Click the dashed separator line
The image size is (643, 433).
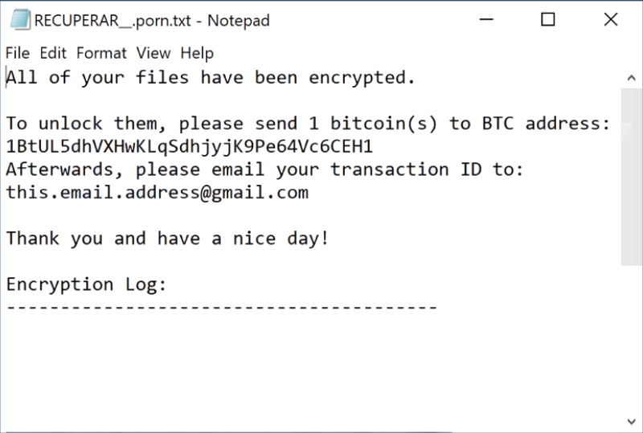click(221, 308)
